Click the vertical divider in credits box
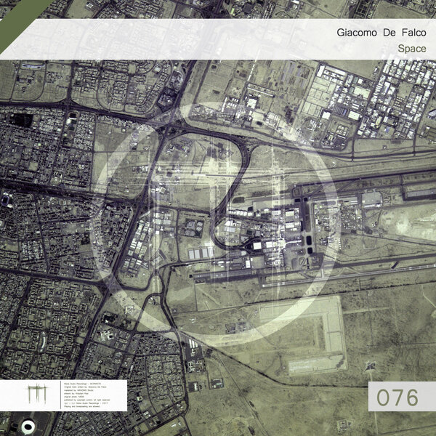Viewport: 436px width, 436px height. click(60, 395)
